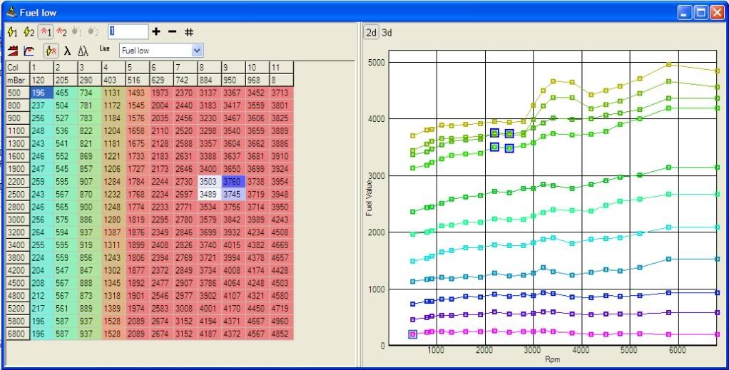The width and height of the screenshot is (729, 370).
Task: Click the red bar chart icon
Action: pyautogui.click(x=12, y=51)
